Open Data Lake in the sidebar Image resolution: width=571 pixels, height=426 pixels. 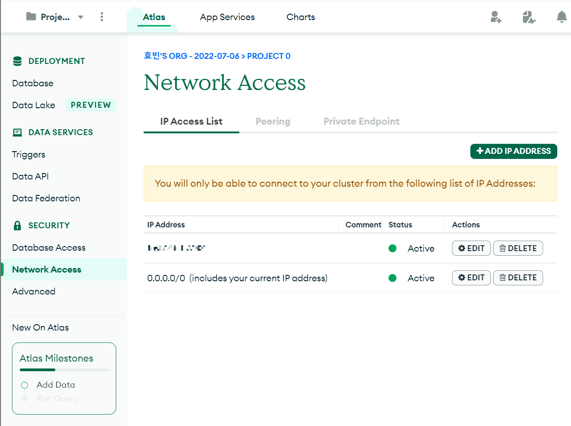pyautogui.click(x=33, y=105)
